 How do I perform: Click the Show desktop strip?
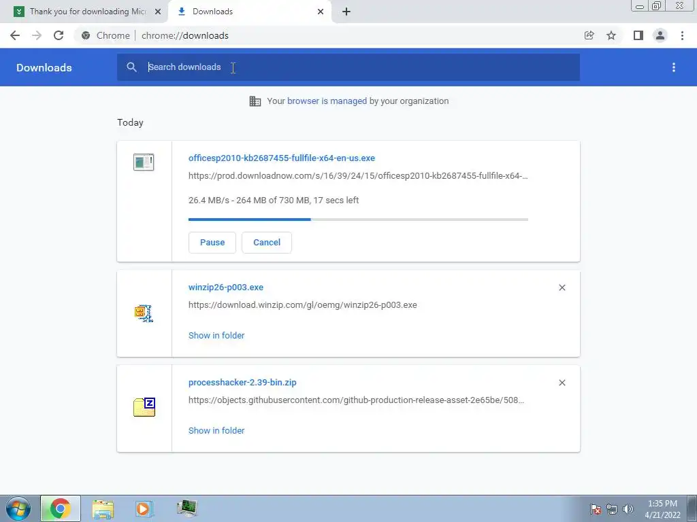tap(693, 508)
